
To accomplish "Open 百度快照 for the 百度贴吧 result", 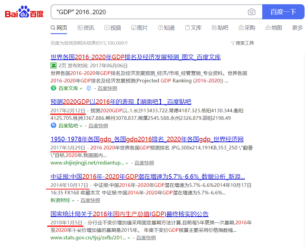I will tap(98, 126).
